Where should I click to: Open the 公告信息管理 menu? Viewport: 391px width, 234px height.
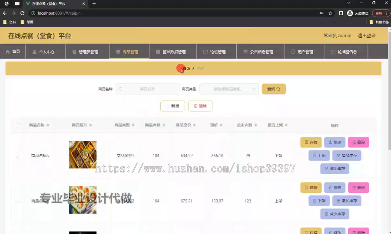260,52
